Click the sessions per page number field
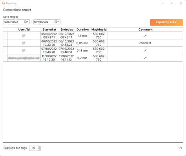Viewport: 186px width, 156px height. (34, 148)
